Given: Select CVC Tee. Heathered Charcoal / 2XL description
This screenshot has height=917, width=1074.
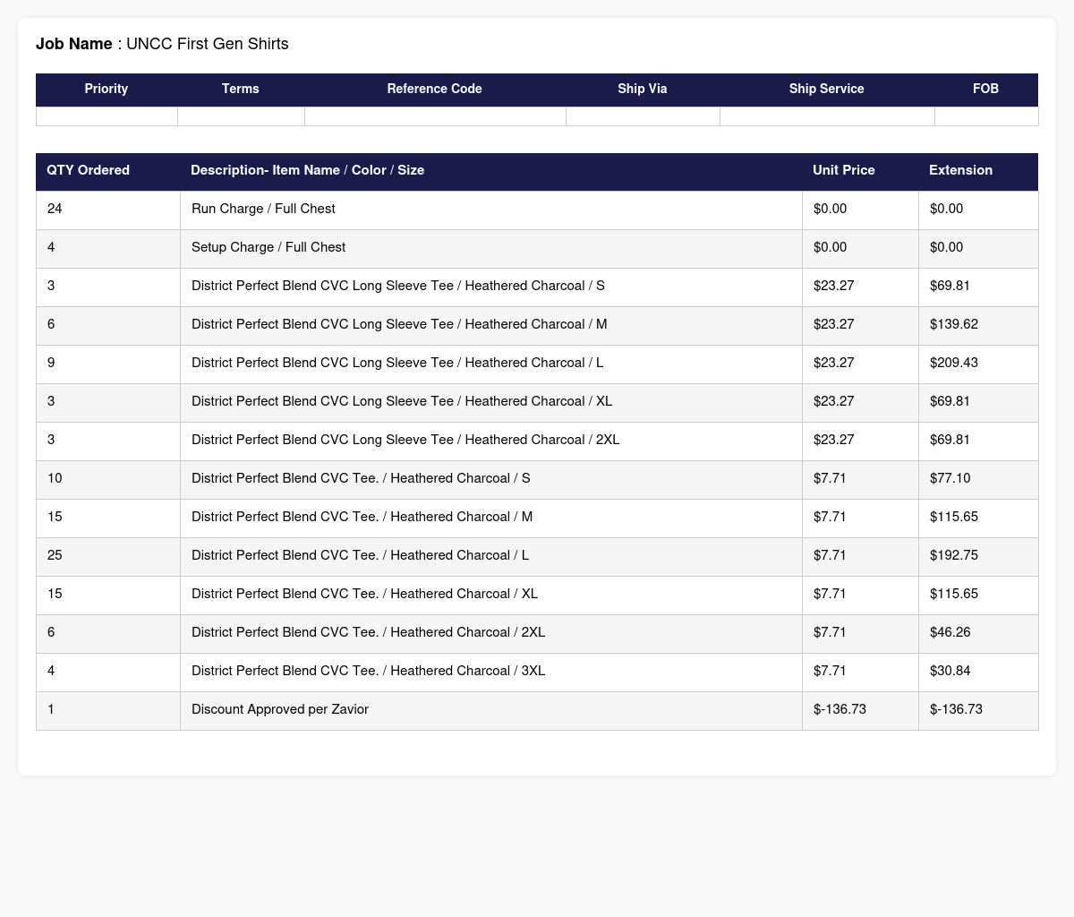Looking at the screenshot, I should pyautogui.click(x=368, y=632).
